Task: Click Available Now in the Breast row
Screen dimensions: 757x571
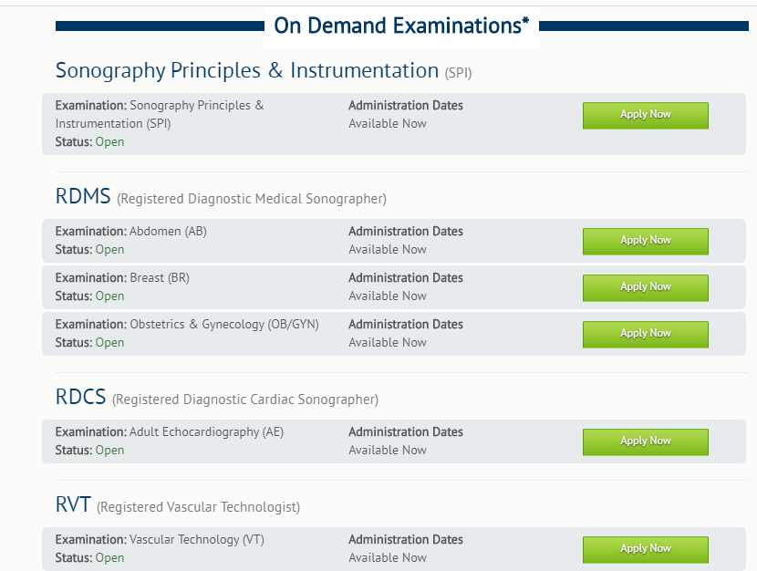Action: point(387,296)
